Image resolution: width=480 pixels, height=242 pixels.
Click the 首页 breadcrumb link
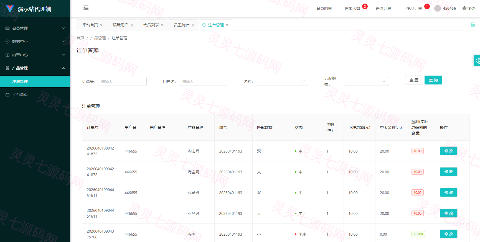click(80, 38)
